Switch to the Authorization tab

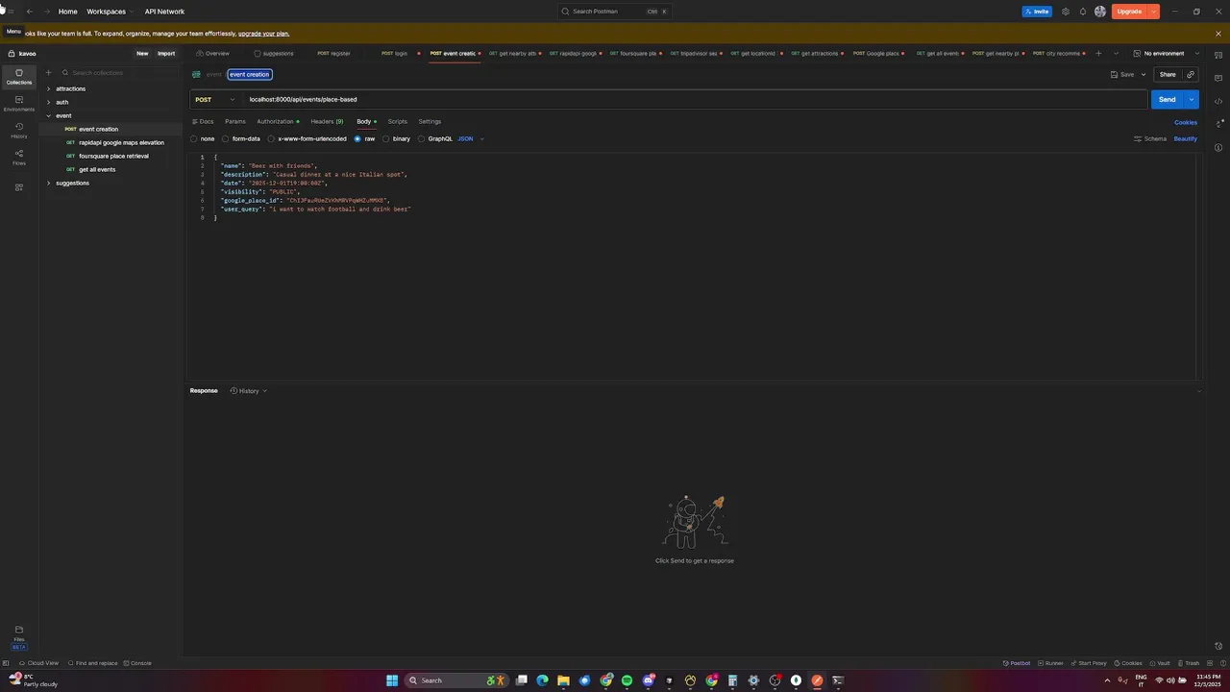(x=278, y=121)
